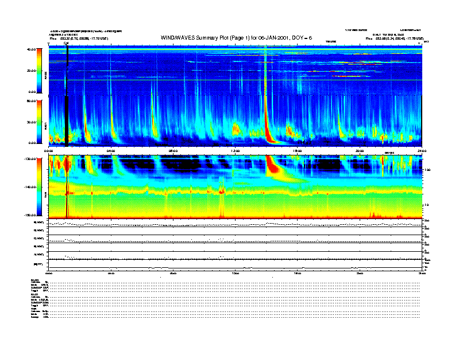The height and width of the screenshot is (351, 455).
Task: Click the -150.00 label on the TNR scale
Action: (30, 215)
